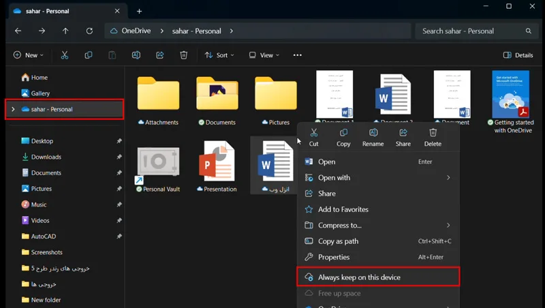545x308 pixels.
Task: Open the View dropdown
Action: click(264, 55)
